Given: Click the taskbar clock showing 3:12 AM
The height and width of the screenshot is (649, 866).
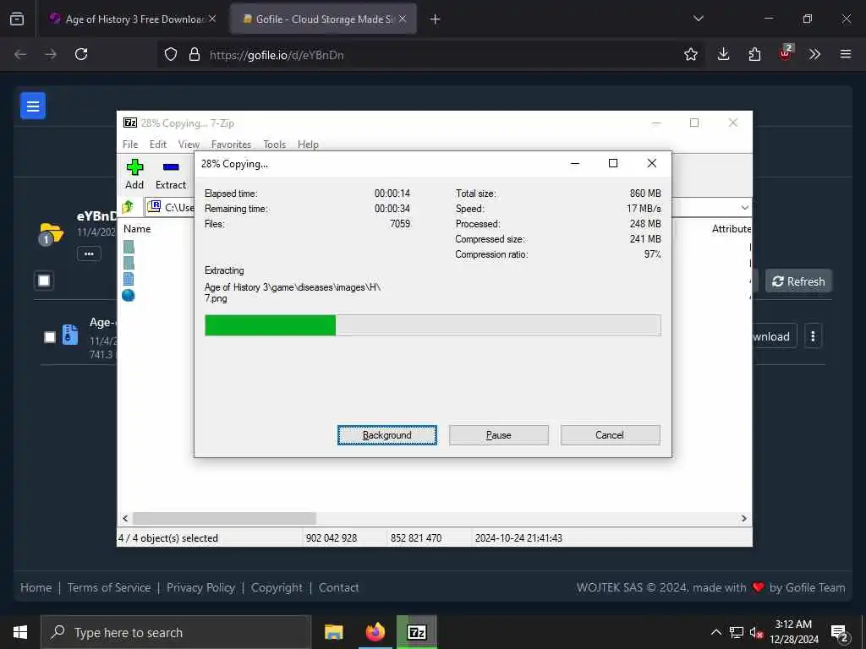Looking at the screenshot, I should 793,632.
